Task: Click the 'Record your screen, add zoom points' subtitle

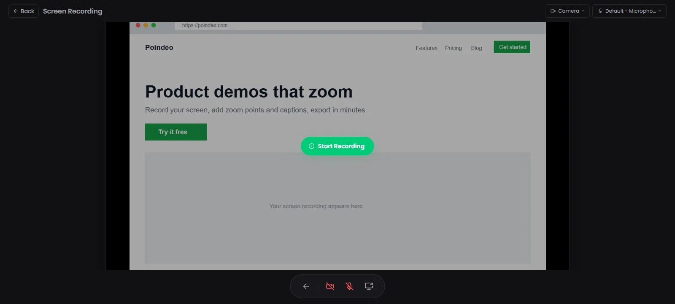Action: pos(256,110)
